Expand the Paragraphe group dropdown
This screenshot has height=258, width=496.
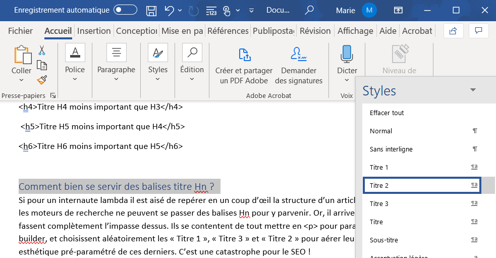(x=116, y=79)
